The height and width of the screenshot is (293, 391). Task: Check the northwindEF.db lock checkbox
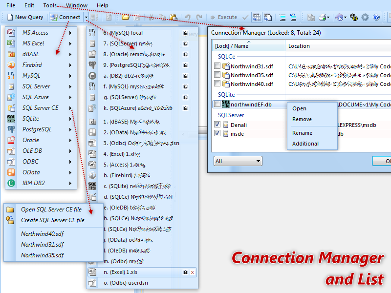(217, 104)
